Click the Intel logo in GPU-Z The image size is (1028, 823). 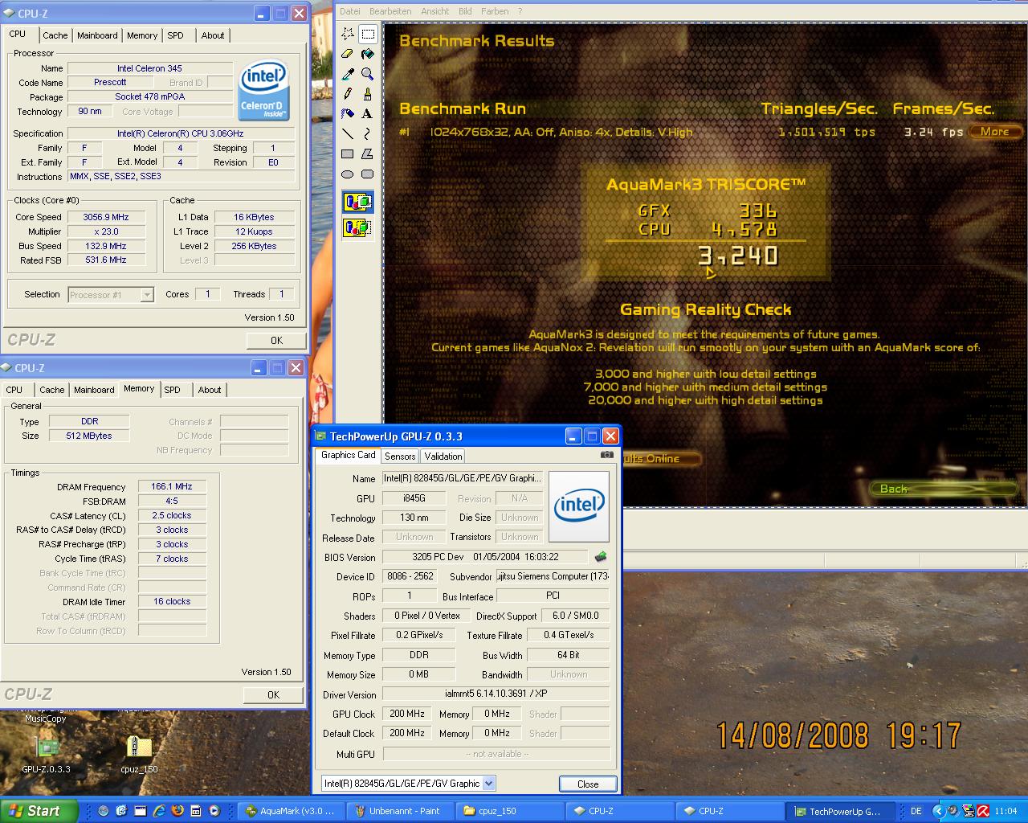tap(578, 506)
